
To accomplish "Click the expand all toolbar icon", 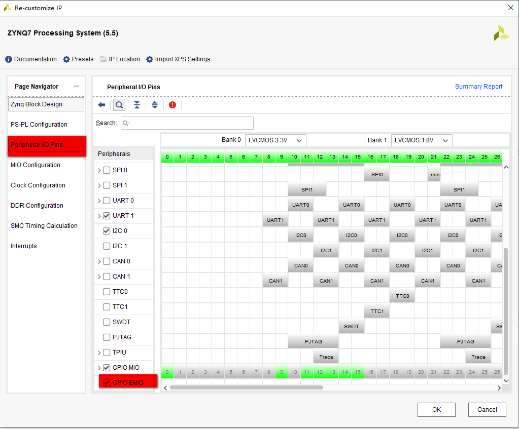I will [155, 105].
